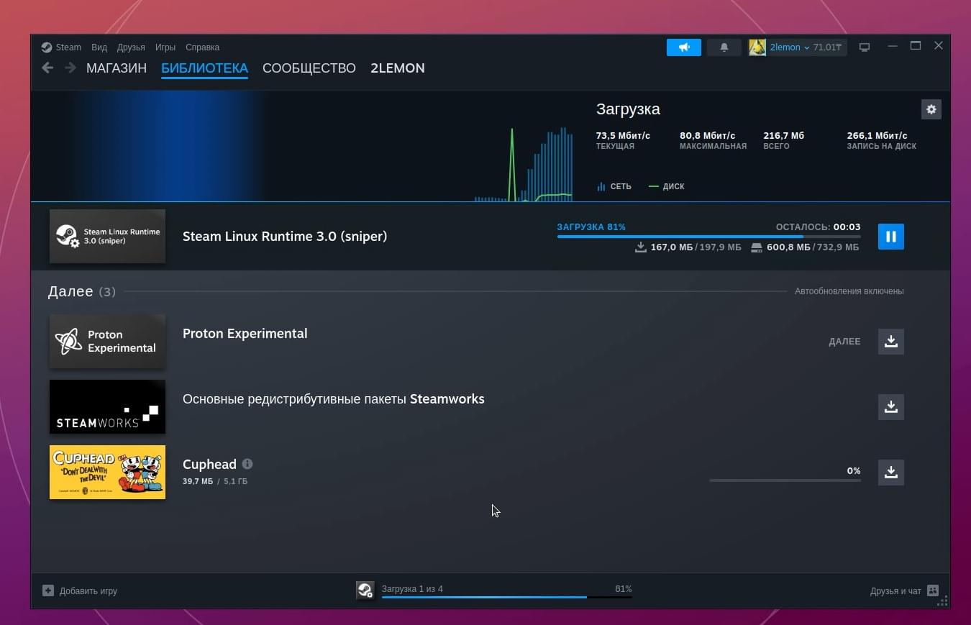Open the Cuphead cover thumbnail

tap(107, 472)
